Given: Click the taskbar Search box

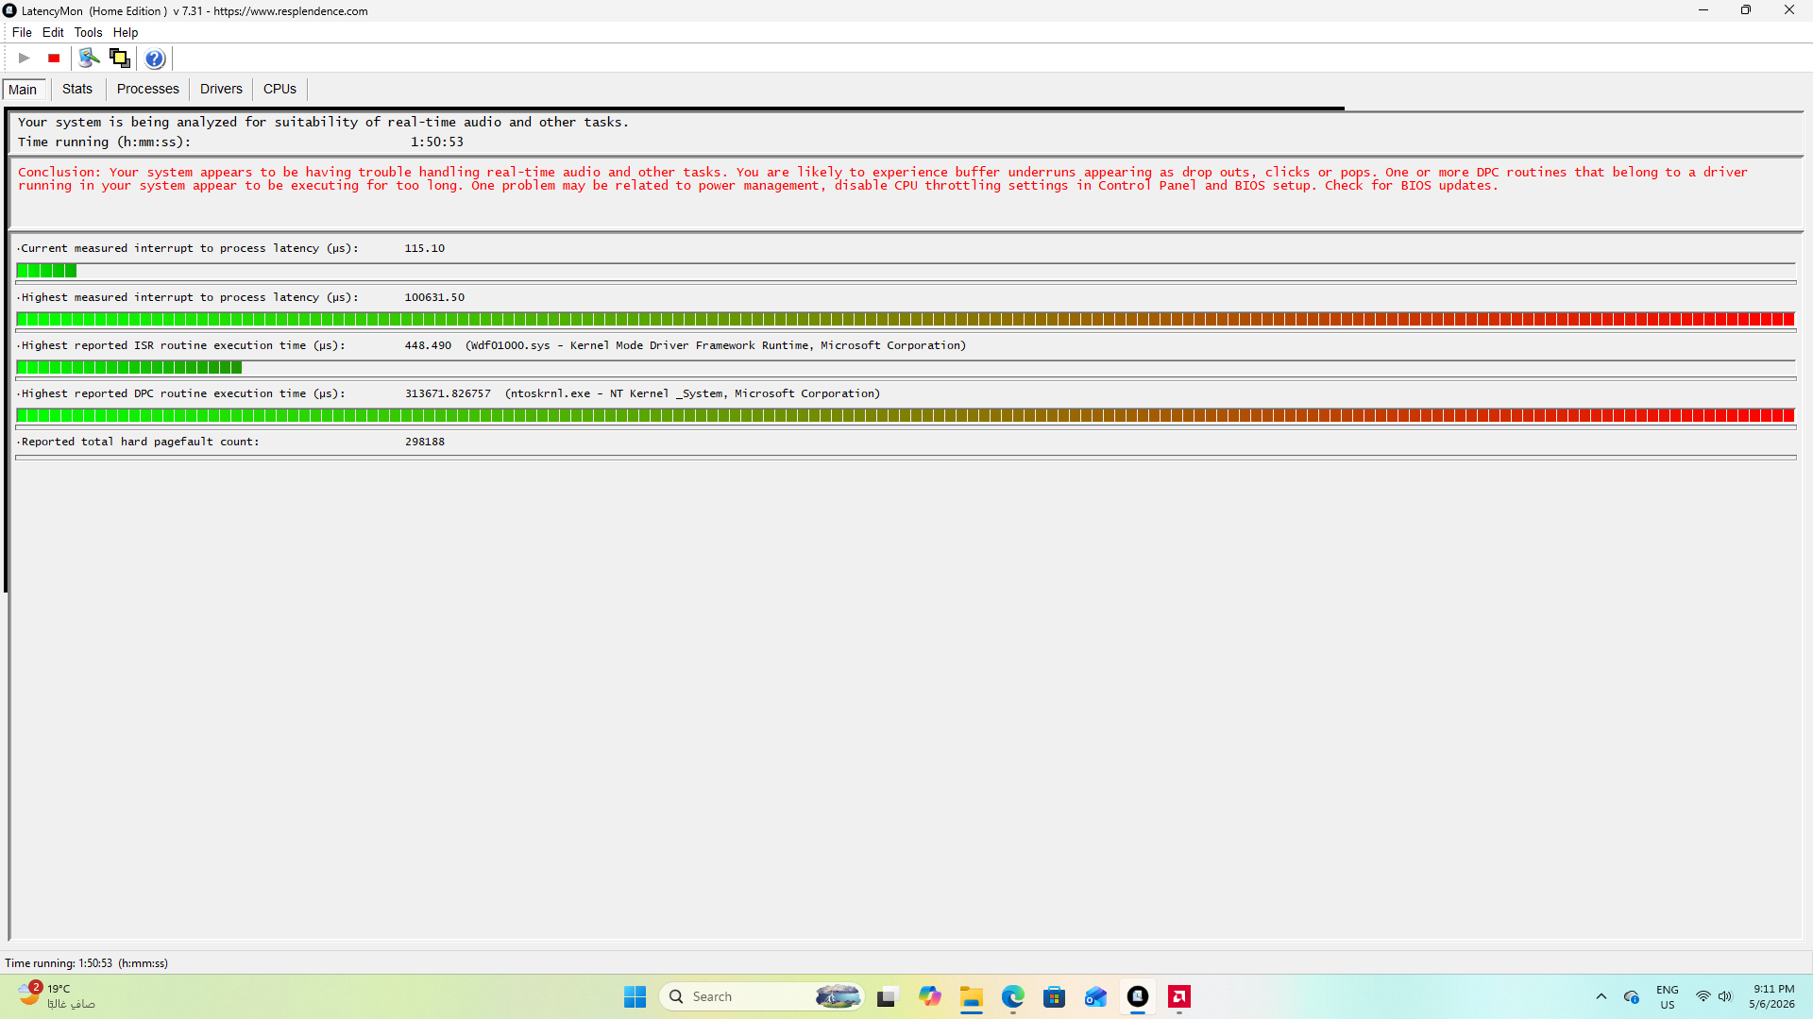Looking at the screenshot, I should 761,996.
